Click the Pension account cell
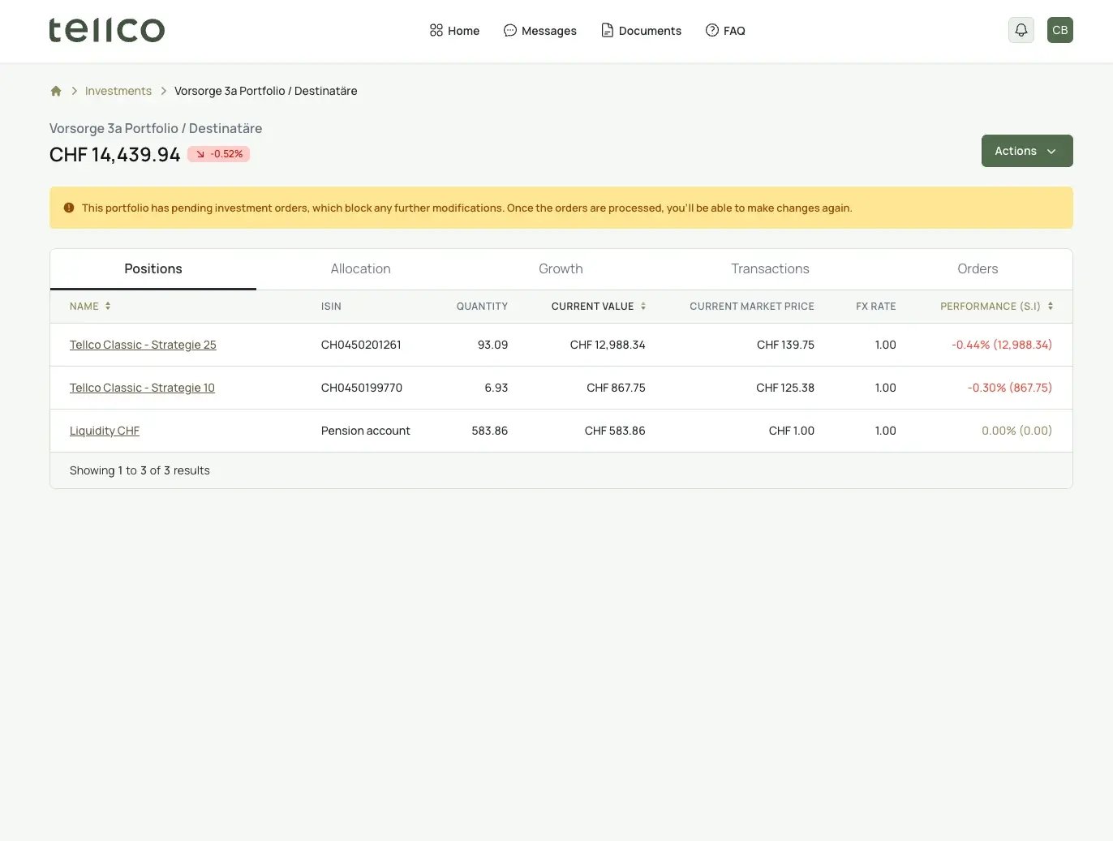Screen dimensions: 1113x841 [x=366, y=431]
